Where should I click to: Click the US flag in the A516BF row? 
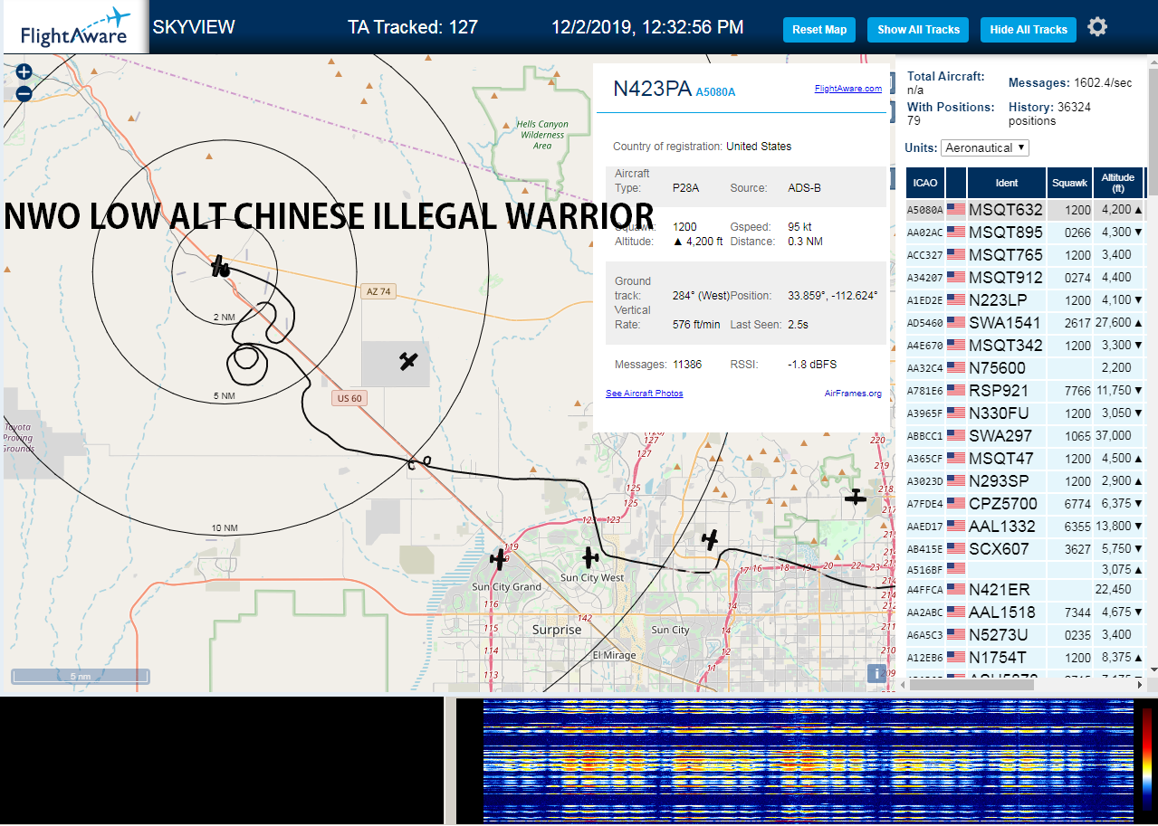[x=956, y=568]
